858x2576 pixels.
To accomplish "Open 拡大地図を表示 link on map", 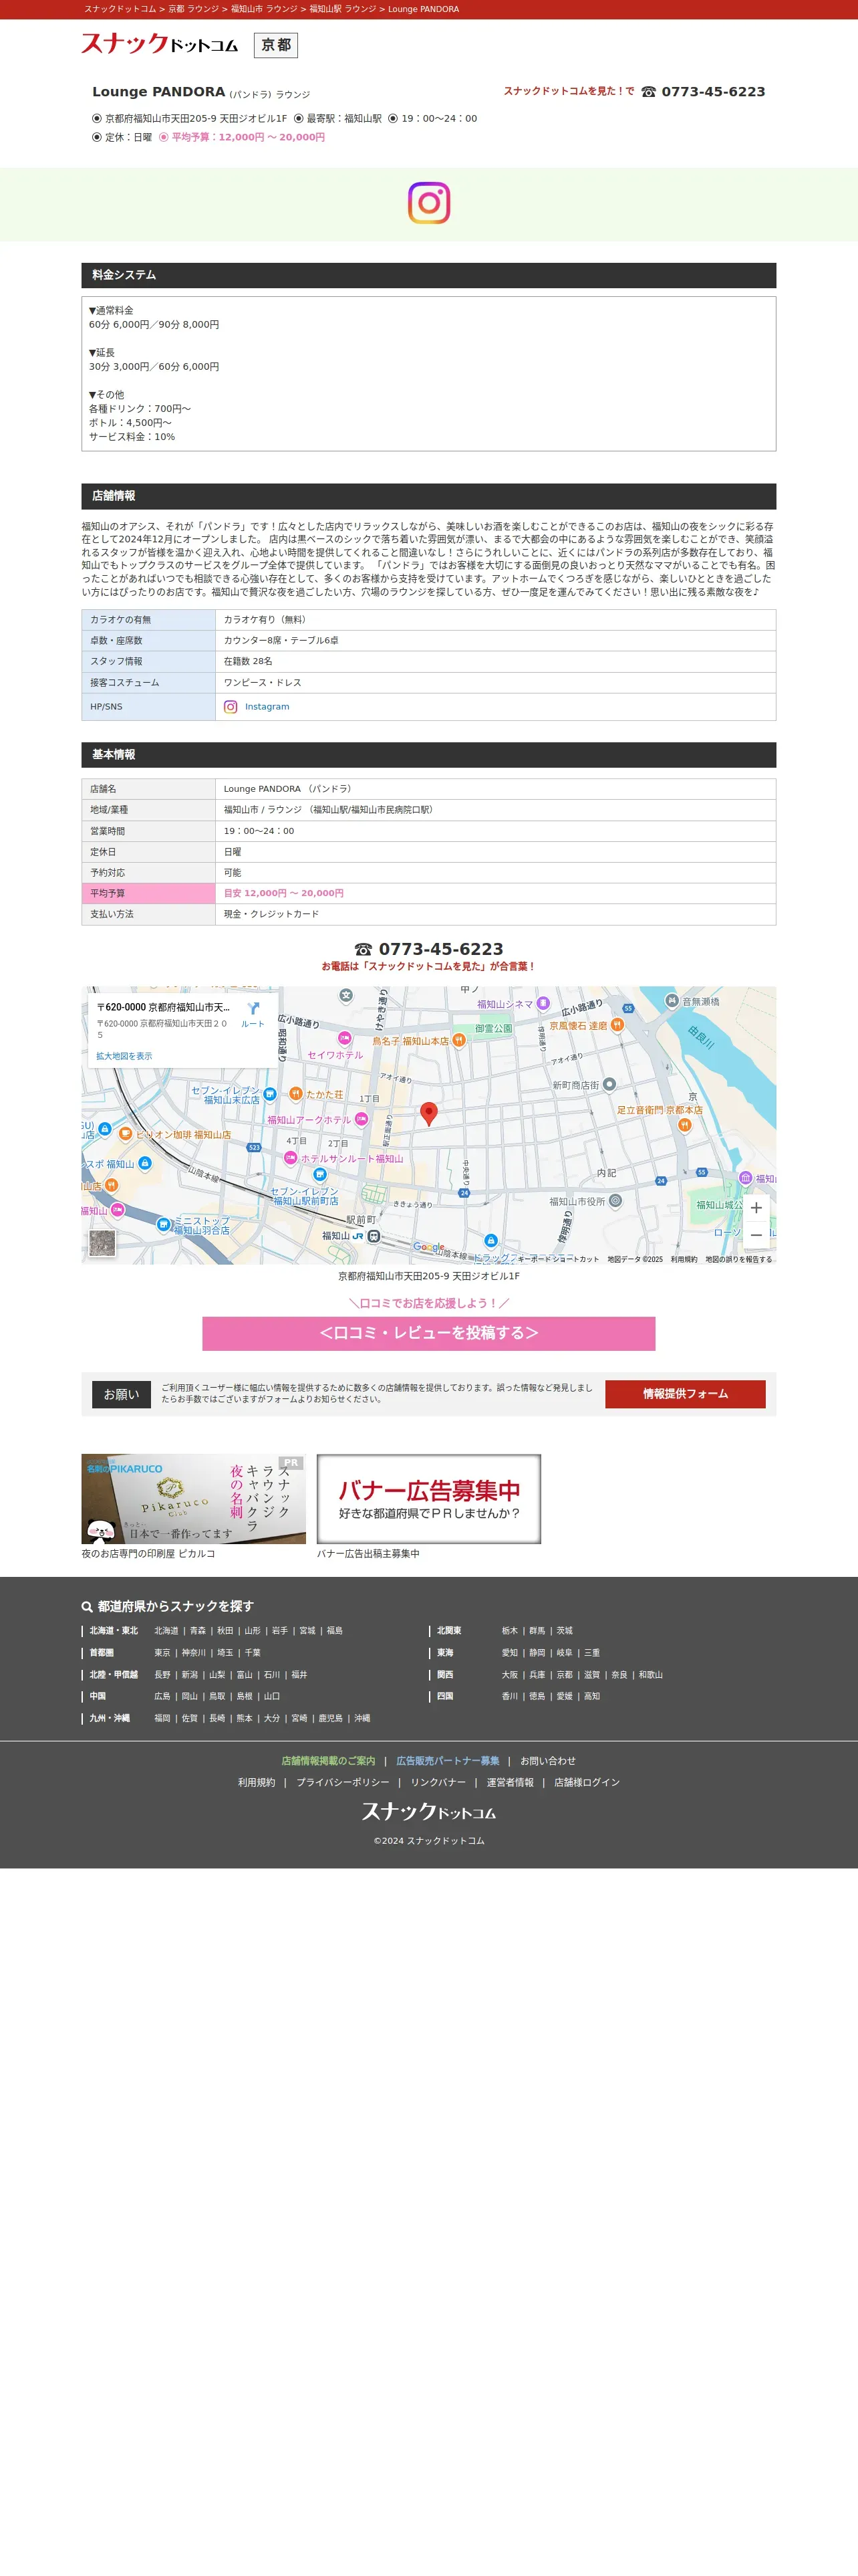I will 124,1056.
